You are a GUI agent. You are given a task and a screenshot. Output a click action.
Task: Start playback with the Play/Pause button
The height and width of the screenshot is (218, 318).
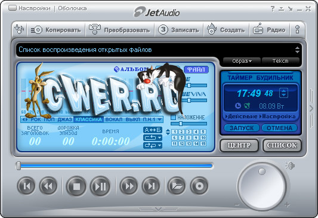point(100,186)
